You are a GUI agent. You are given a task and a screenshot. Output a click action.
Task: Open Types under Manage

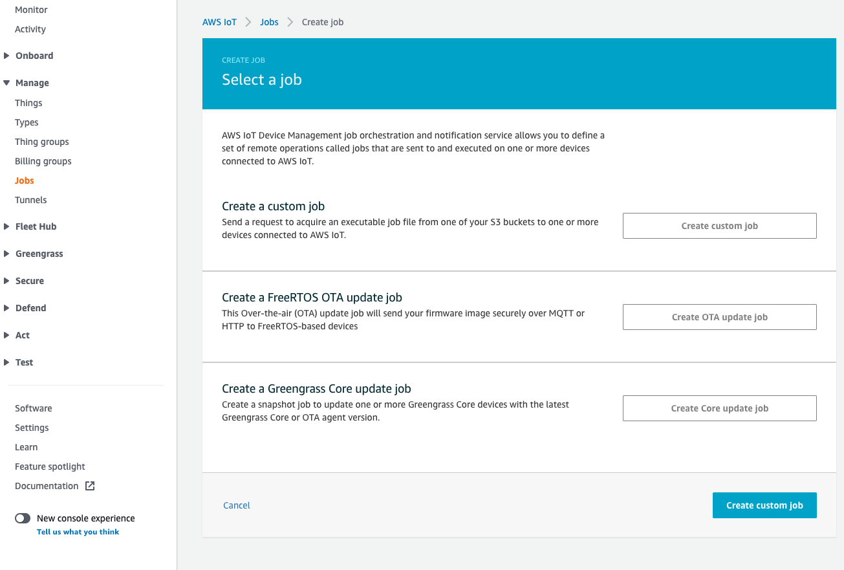point(27,122)
